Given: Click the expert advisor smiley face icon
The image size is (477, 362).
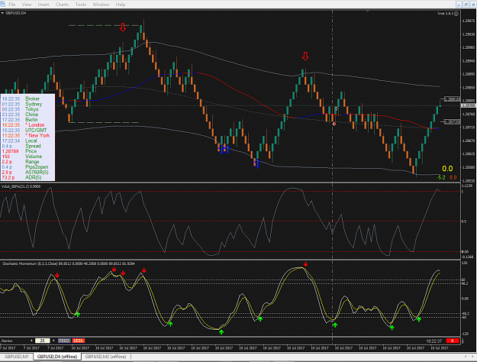Looking at the screenshot, I should coord(456,14).
